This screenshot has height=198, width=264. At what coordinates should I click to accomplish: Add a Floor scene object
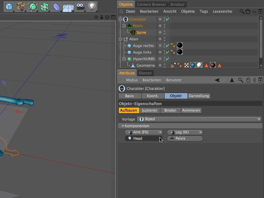click(x=68, y=8)
